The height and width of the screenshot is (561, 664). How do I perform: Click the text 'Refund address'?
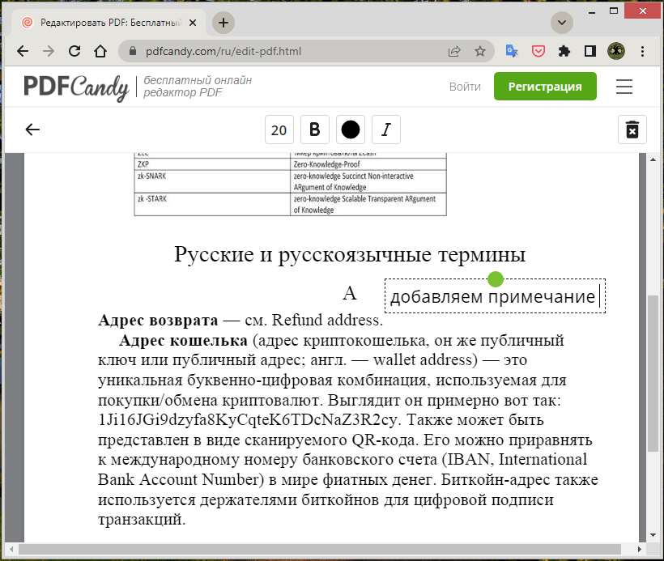click(326, 320)
